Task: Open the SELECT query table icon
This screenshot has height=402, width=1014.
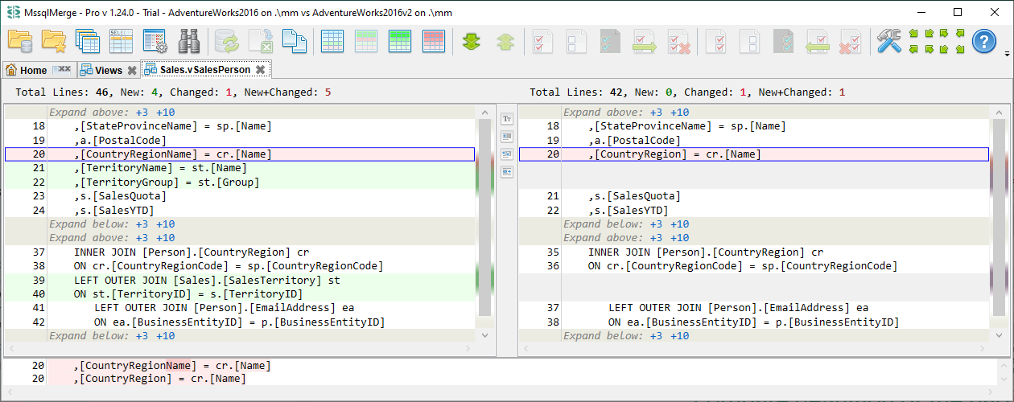Action: click(x=121, y=41)
